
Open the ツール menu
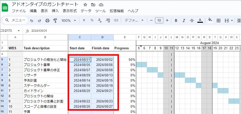coord(100,11)
